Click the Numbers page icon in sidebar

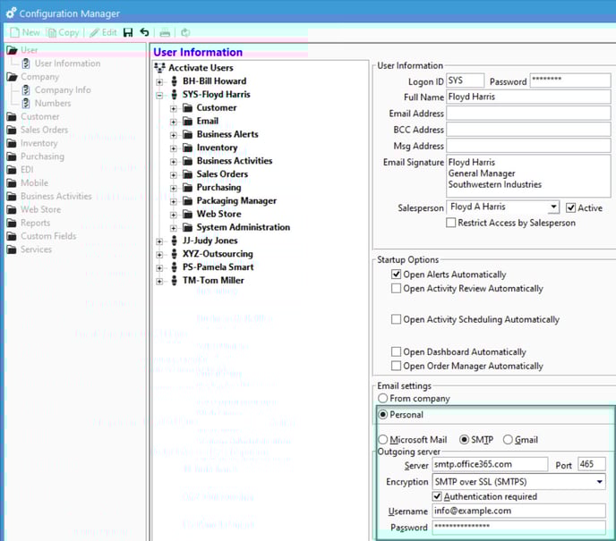[x=26, y=103]
